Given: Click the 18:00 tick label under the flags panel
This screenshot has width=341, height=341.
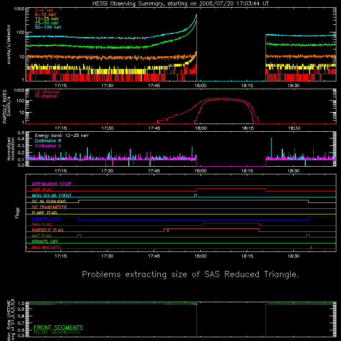Looking at the screenshot, I should click(x=200, y=256).
